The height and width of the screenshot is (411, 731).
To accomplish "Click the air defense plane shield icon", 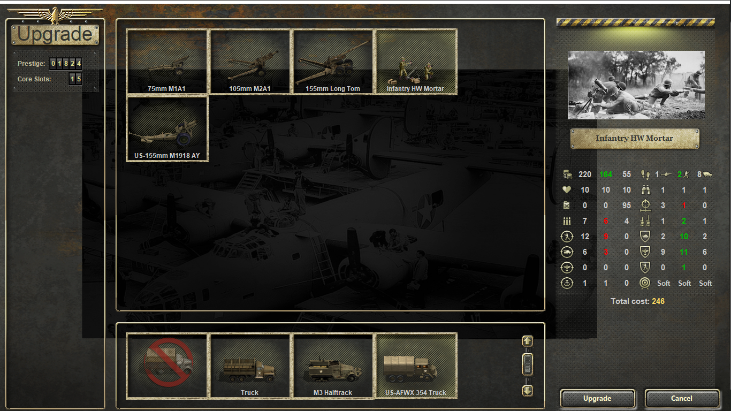I will [645, 252].
